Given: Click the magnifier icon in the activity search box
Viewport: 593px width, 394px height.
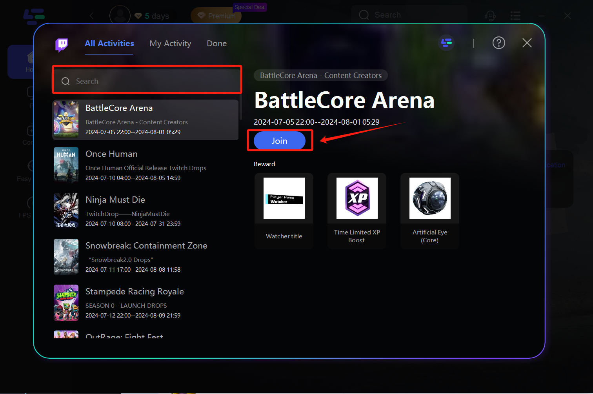Looking at the screenshot, I should point(65,81).
